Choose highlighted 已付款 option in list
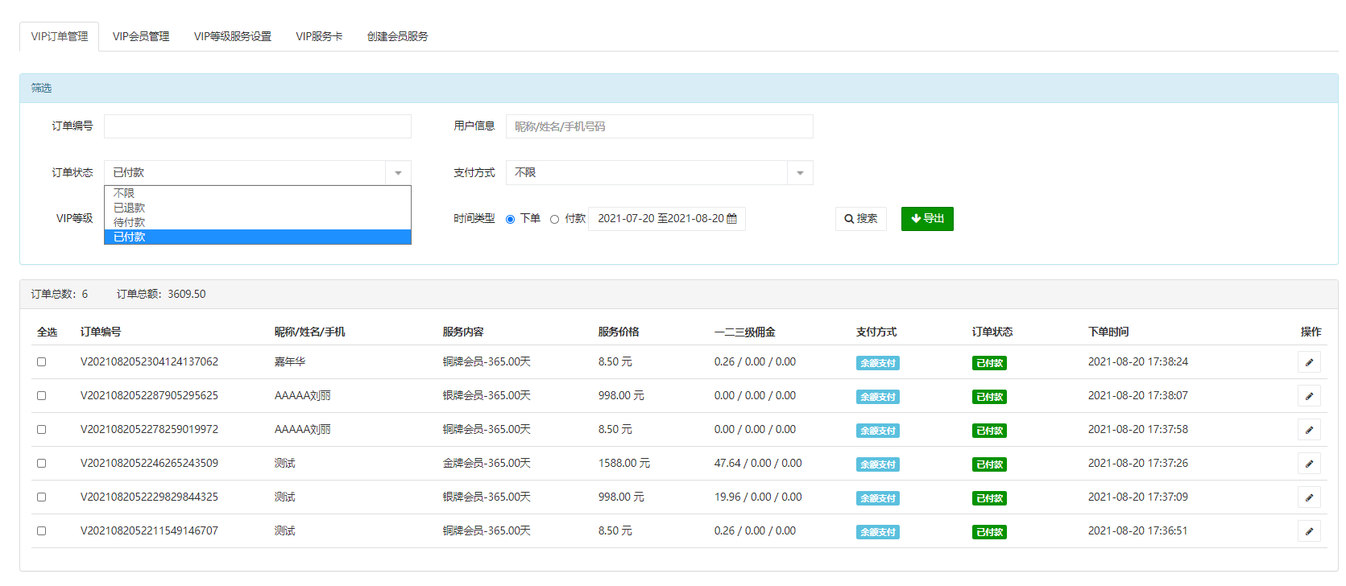The image size is (1346, 586). coord(258,237)
